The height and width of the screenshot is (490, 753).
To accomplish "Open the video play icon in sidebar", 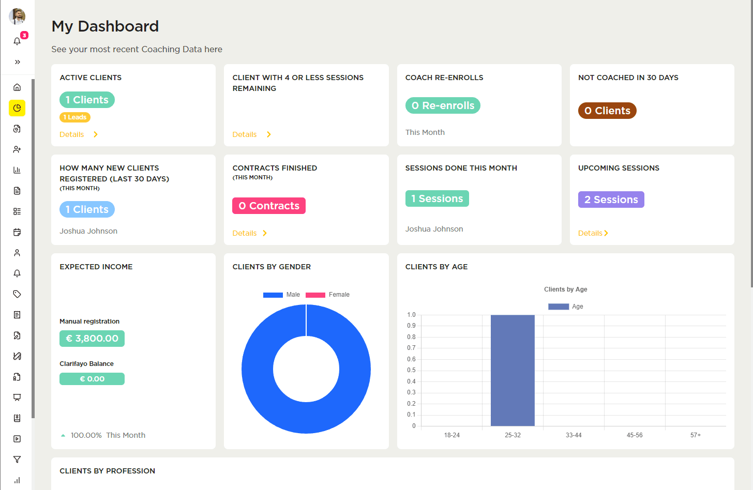I will pyautogui.click(x=17, y=438).
